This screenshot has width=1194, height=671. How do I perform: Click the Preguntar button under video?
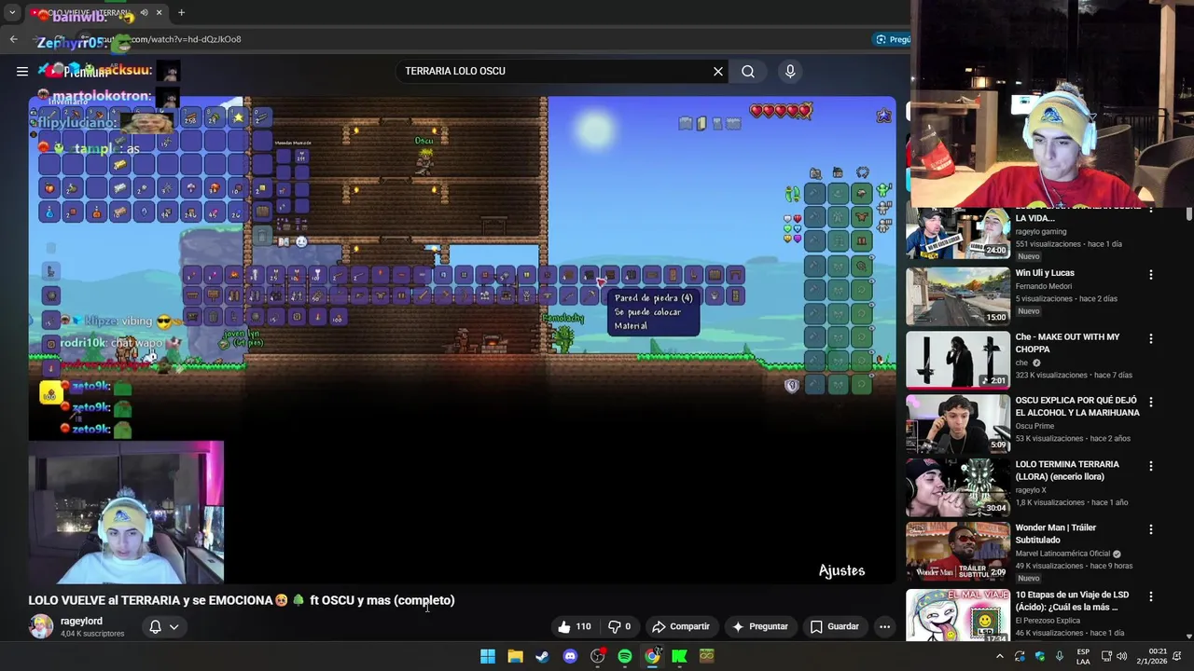760,626
